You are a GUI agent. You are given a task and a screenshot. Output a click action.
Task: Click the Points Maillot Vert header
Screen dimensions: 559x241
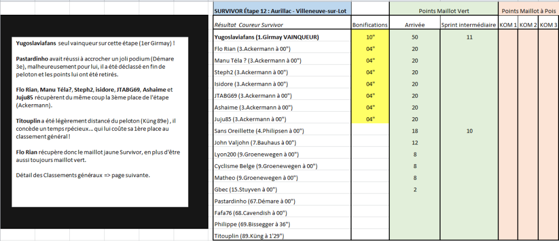point(443,10)
